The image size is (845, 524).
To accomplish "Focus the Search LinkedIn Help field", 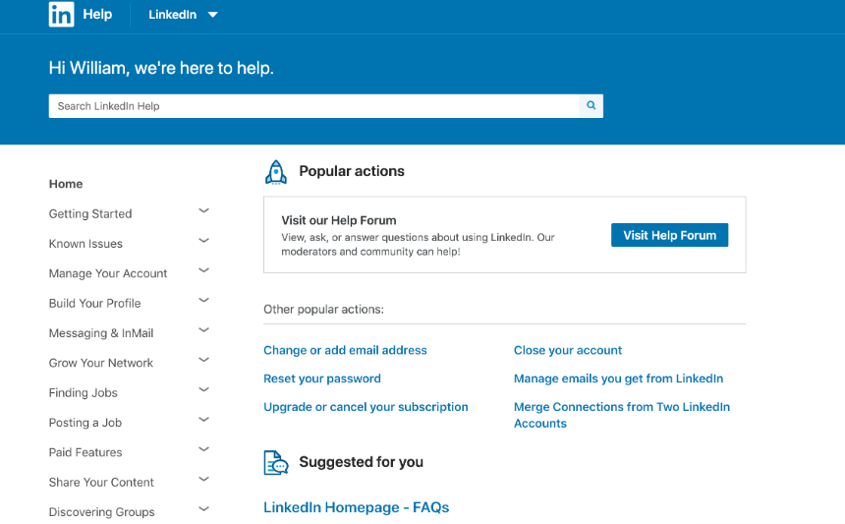I will 313,105.
